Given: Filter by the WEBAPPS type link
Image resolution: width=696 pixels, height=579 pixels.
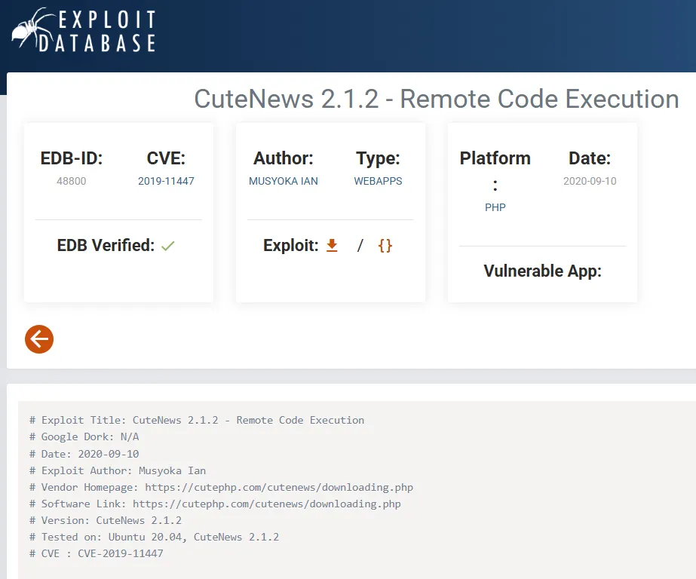Looking at the screenshot, I should [378, 181].
